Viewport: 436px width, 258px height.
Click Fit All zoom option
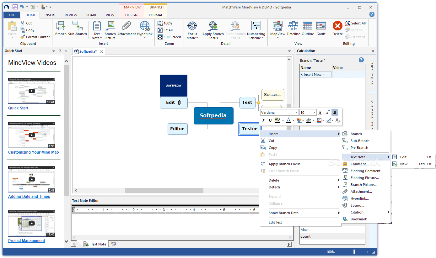[165, 30]
